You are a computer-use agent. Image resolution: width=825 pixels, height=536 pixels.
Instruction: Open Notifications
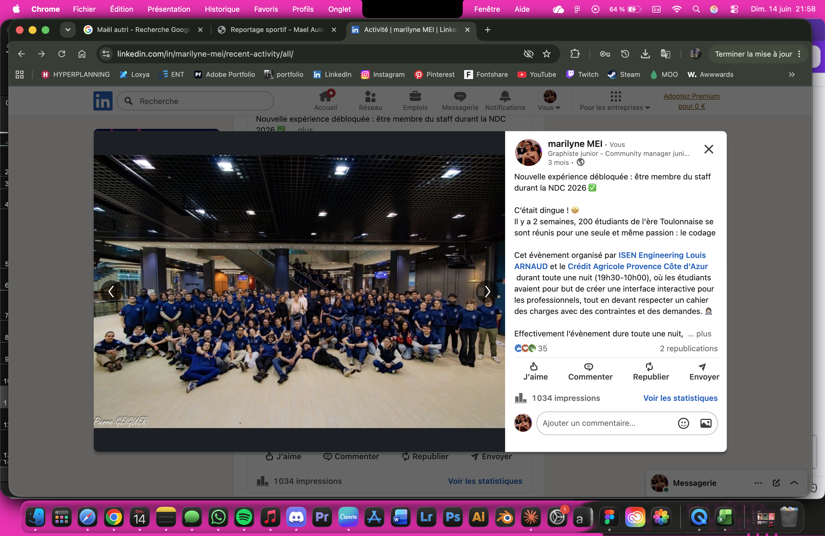tap(505, 101)
